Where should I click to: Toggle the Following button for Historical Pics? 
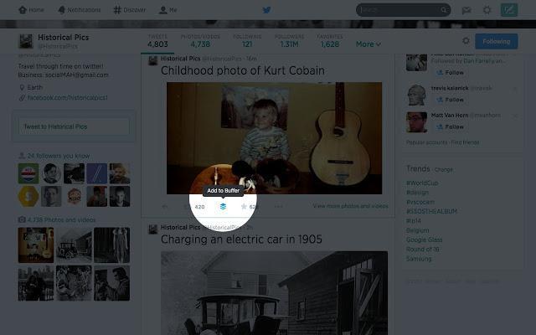click(497, 41)
